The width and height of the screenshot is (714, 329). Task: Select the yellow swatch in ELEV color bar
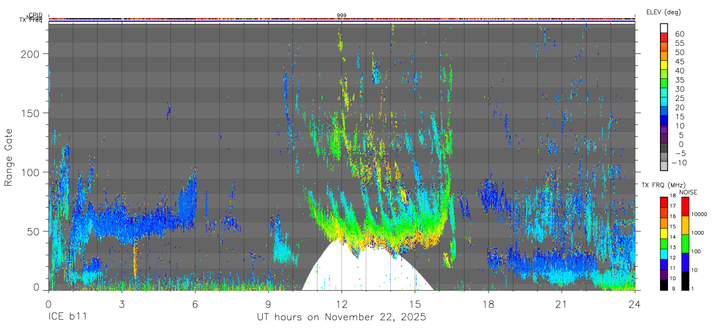click(664, 65)
